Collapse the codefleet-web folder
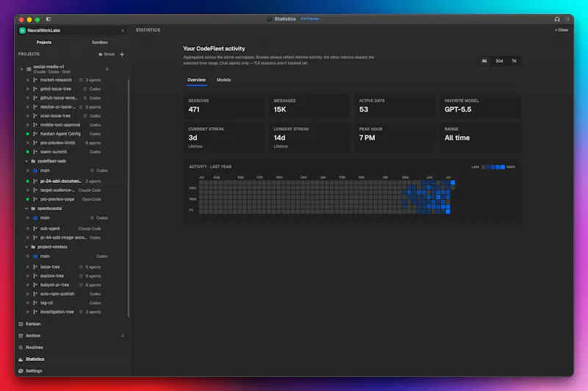 click(x=26, y=161)
